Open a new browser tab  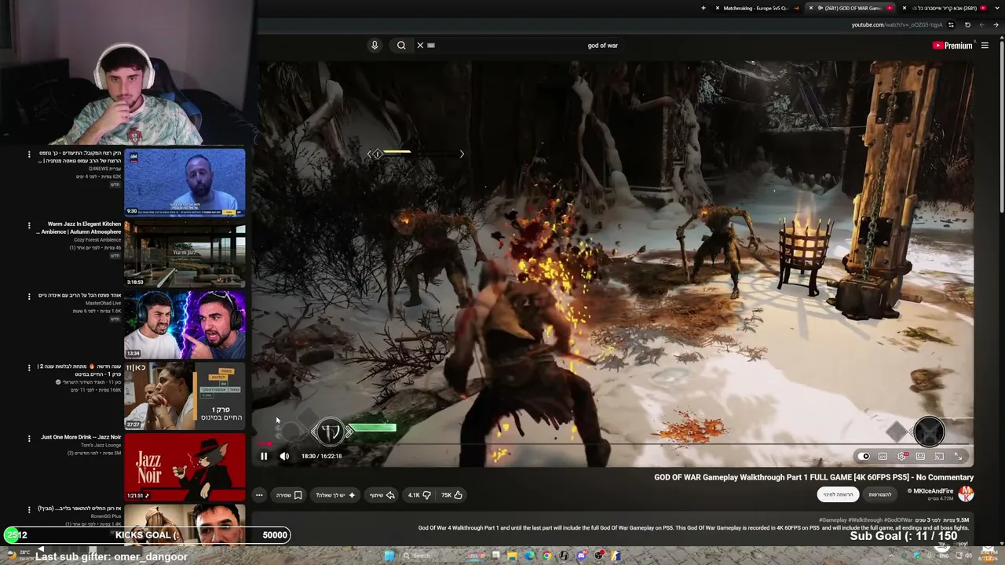703,8
